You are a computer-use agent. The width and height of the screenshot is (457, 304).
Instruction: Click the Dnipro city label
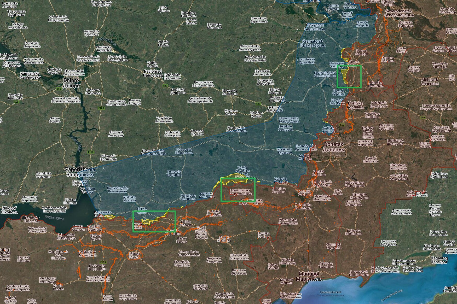[72, 83]
